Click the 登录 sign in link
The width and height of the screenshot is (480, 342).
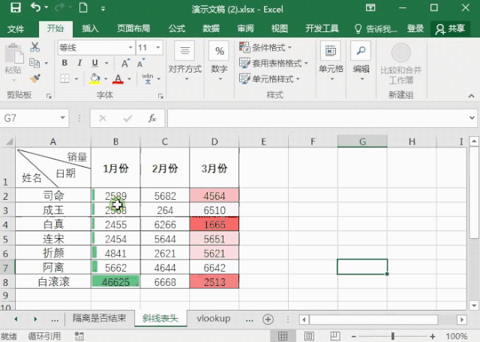(x=415, y=28)
